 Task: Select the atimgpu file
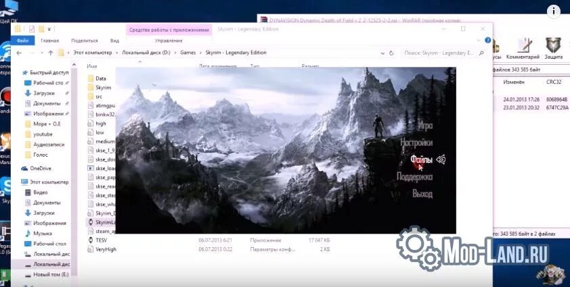(102, 105)
